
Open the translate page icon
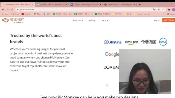[154, 10]
